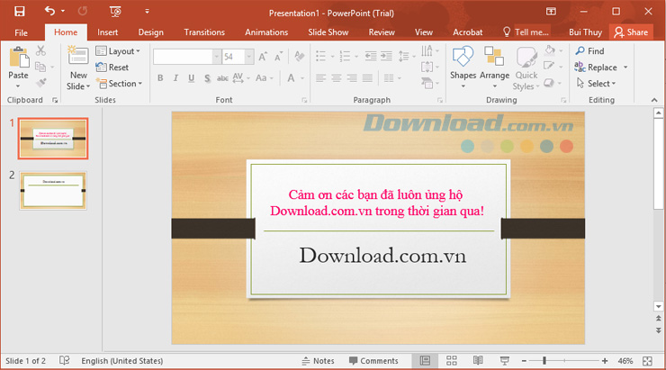Toggle Underline formatting
This screenshot has height=370, width=666.
pos(191,78)
